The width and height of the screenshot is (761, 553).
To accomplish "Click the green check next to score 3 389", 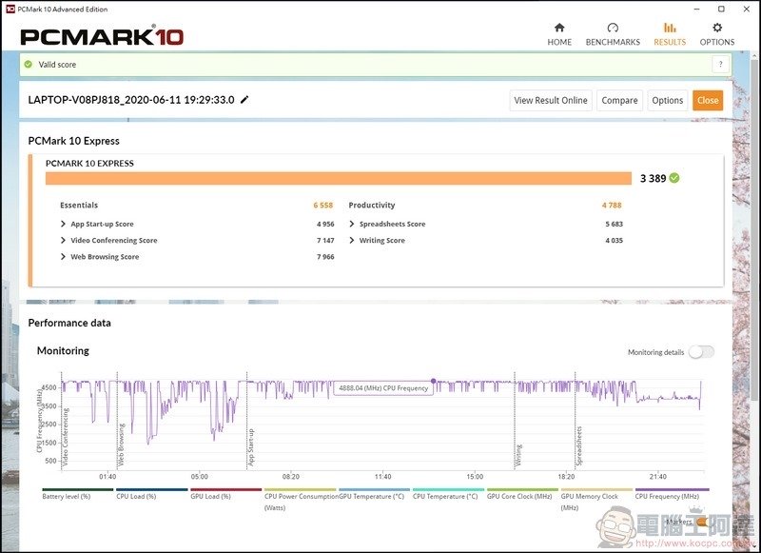I will pyautogui.click(x=674, y=178).
